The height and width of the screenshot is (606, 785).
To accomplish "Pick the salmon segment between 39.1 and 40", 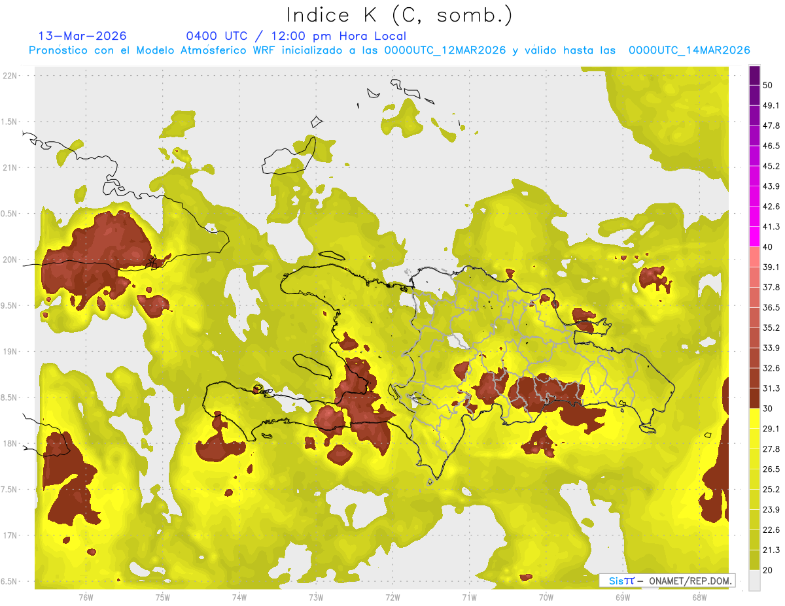I will (x=754, y=257).
